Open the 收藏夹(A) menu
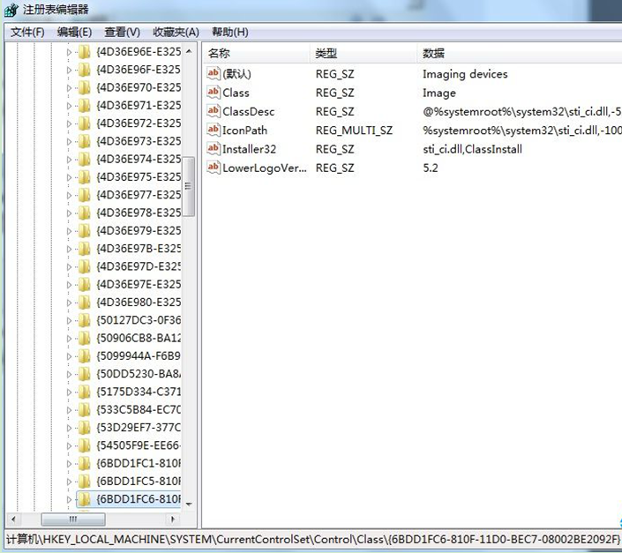The image size is (622, 553). click(x=176, y=32)
